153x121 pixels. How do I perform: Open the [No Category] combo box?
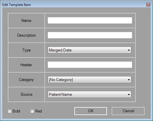(90, 80)
